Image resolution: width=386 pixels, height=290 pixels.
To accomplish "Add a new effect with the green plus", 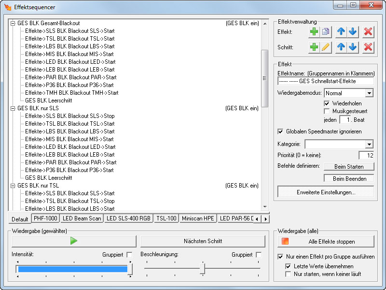I will point(314,31).
